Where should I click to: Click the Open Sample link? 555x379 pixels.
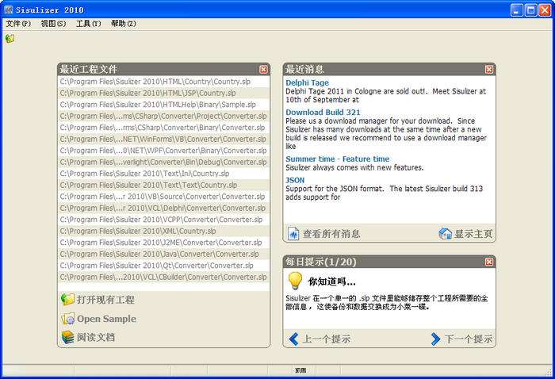(x=106, y=319)
